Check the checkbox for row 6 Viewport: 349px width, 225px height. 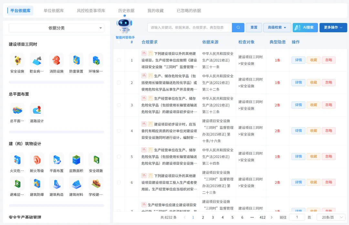119,182
